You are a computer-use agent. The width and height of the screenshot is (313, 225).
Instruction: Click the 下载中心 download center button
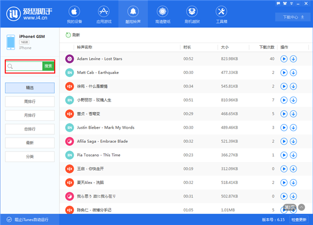(293, 17)
